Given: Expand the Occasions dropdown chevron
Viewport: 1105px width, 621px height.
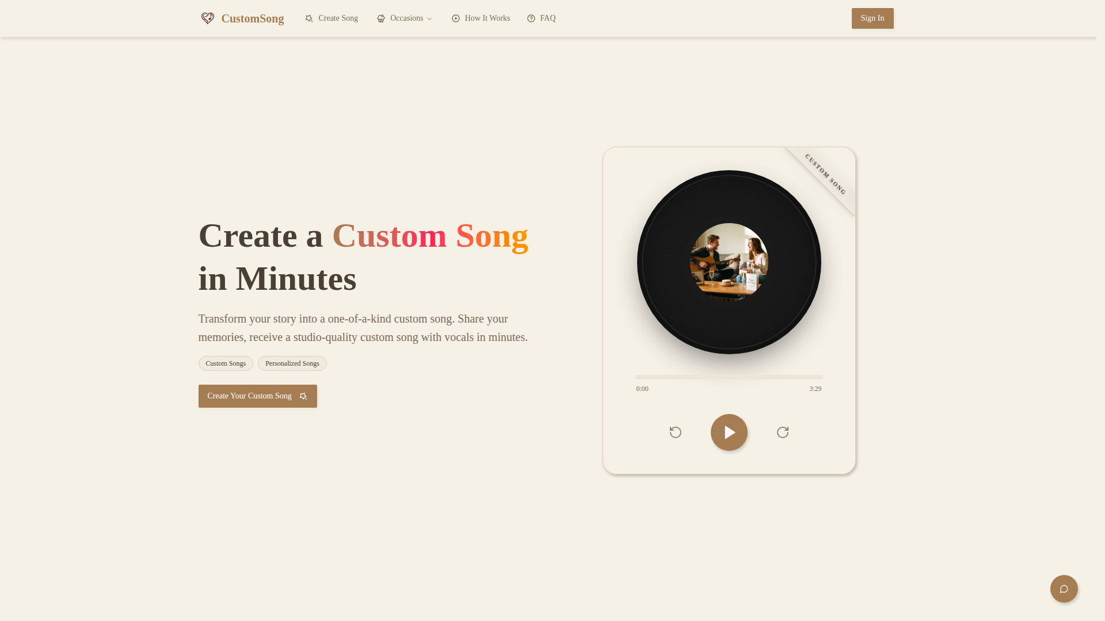Looking at the screenshot, I should tap(429, 19).
